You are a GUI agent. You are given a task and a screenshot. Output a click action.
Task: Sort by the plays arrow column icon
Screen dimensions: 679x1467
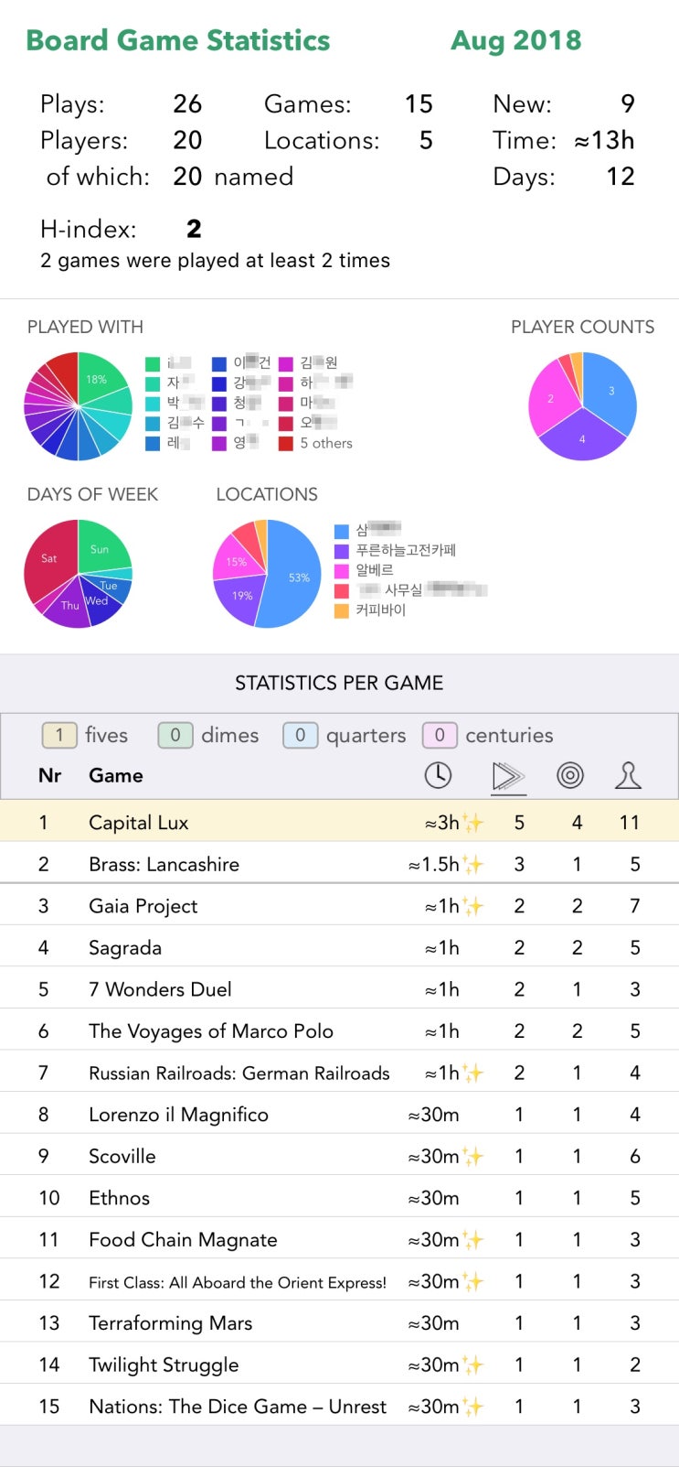point(508,776)
